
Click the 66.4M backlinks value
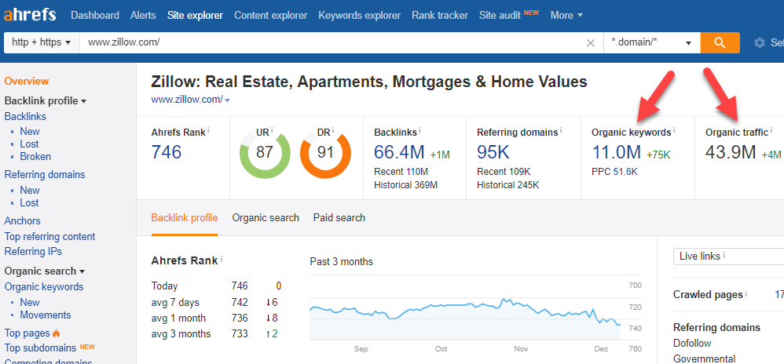[399, 151]
